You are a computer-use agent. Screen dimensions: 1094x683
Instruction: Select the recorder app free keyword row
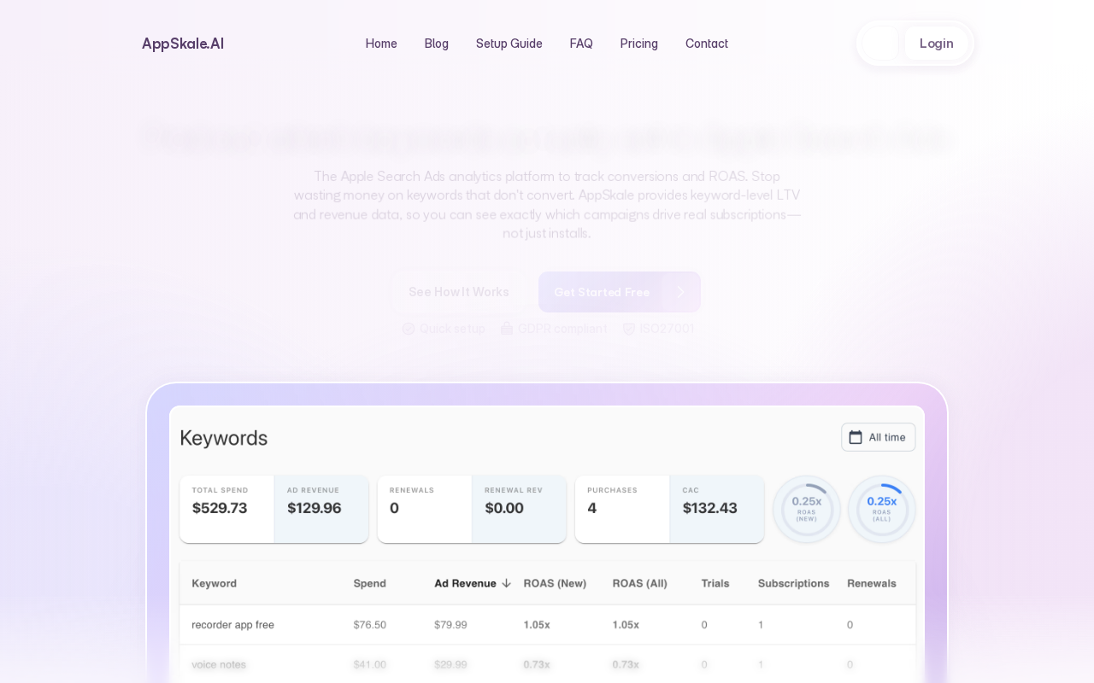pyautogui.click(x=547, y=625)
